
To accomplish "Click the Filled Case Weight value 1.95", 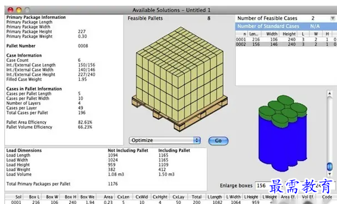I will pos(82,79).
